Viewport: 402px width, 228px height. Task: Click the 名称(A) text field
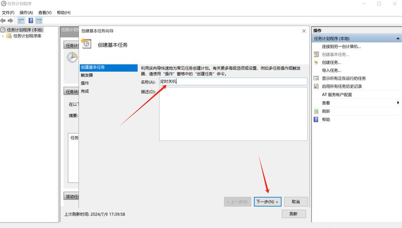coord(233,82)
